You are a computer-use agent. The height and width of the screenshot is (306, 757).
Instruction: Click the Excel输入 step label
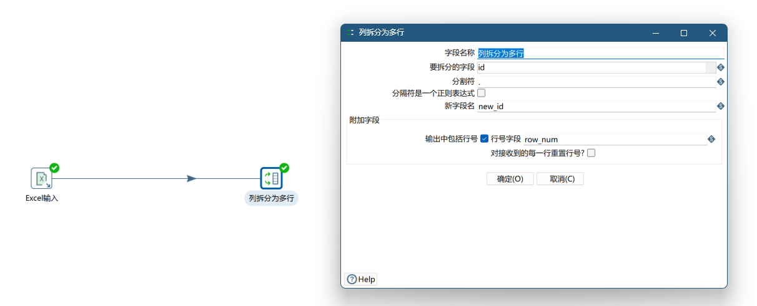tap(42, 199)
